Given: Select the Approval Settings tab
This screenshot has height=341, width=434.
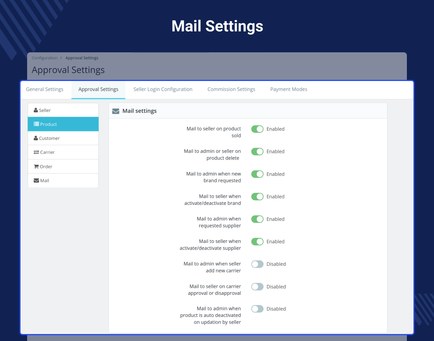Looking at the screenshot, I should tap(98, 90).
